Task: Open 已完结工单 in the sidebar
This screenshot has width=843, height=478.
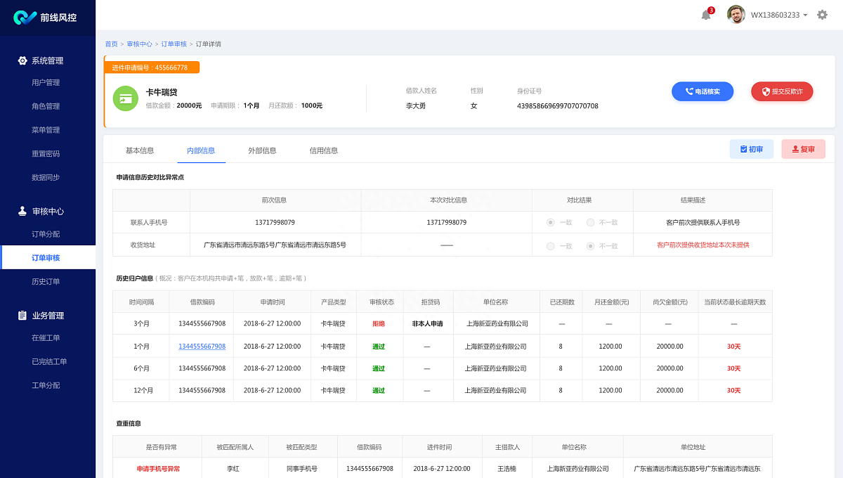Action: point(49,362)
